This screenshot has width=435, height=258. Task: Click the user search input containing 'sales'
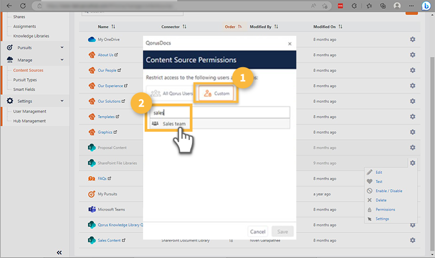pos(220,113)
